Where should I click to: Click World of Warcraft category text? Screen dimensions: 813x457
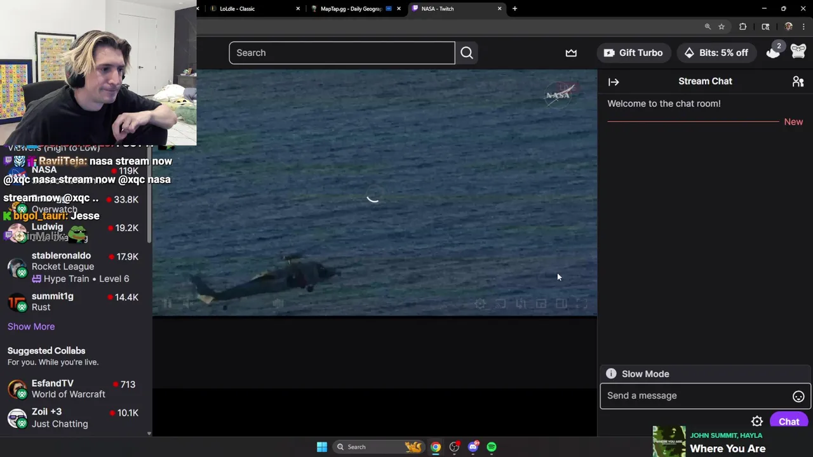coord(69,394)
